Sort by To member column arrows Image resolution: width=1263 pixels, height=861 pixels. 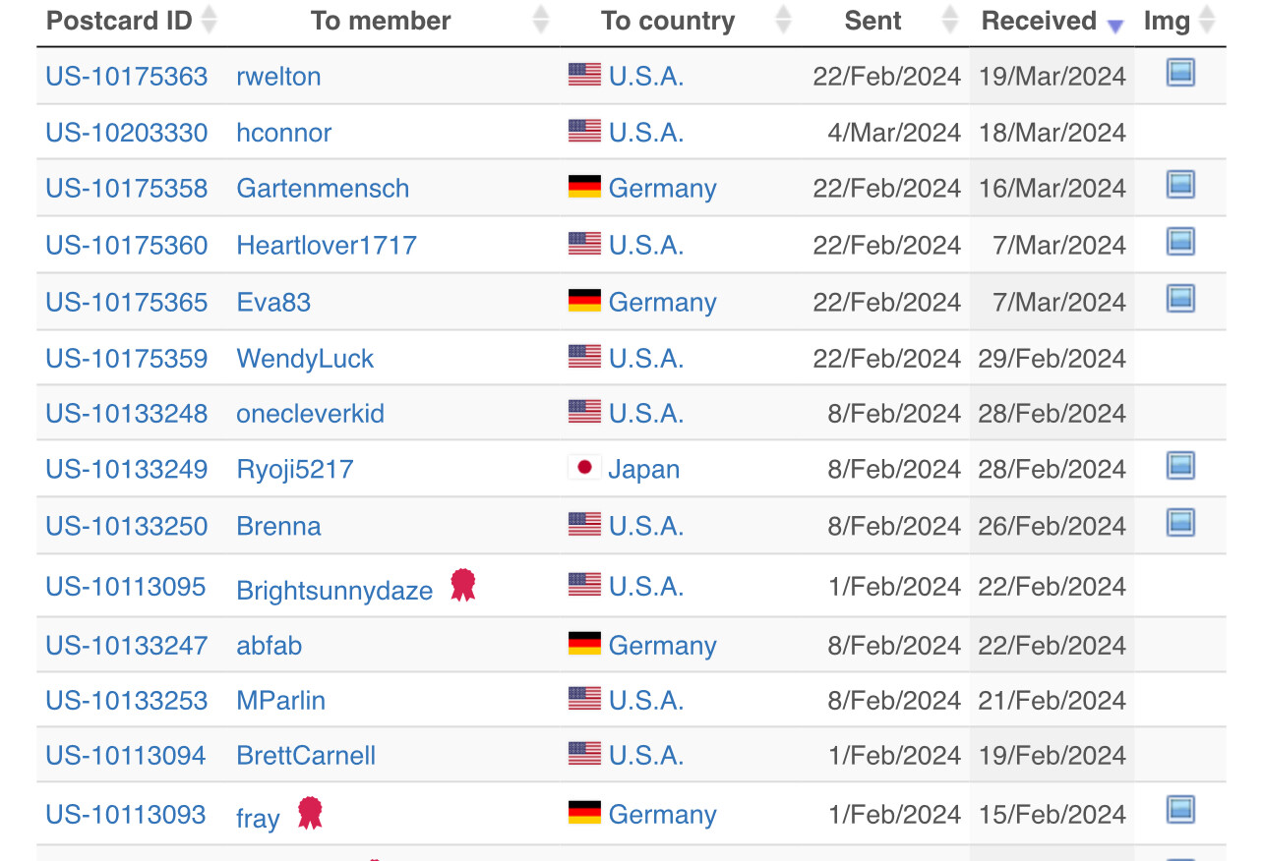pos(541,20)
